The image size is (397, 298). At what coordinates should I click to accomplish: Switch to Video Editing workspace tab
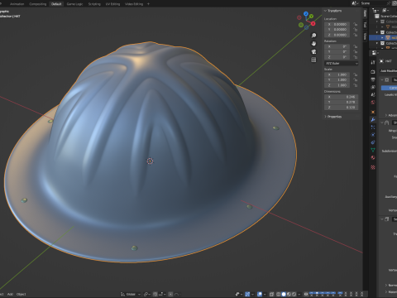click(134, 4)
